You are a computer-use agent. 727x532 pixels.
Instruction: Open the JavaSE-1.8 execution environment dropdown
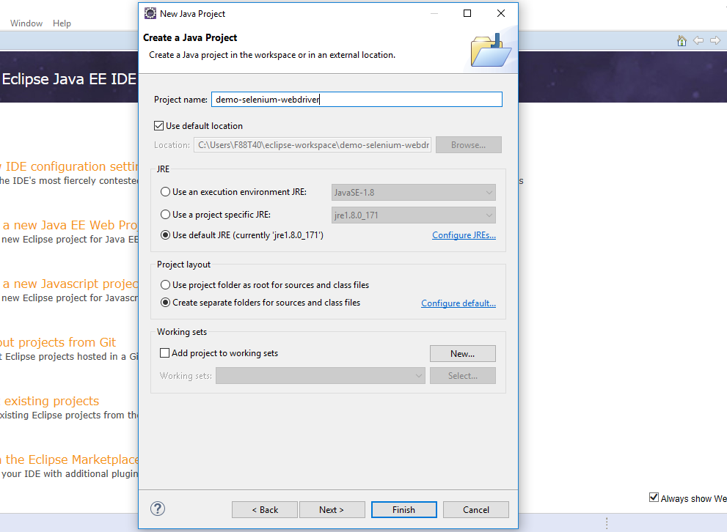click(414, 192)
